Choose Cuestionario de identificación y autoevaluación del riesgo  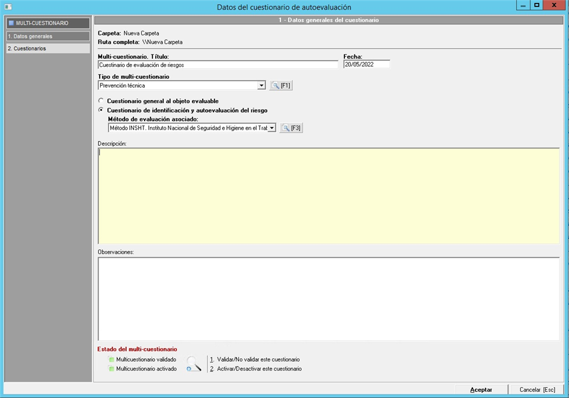[x=101, y=110]
